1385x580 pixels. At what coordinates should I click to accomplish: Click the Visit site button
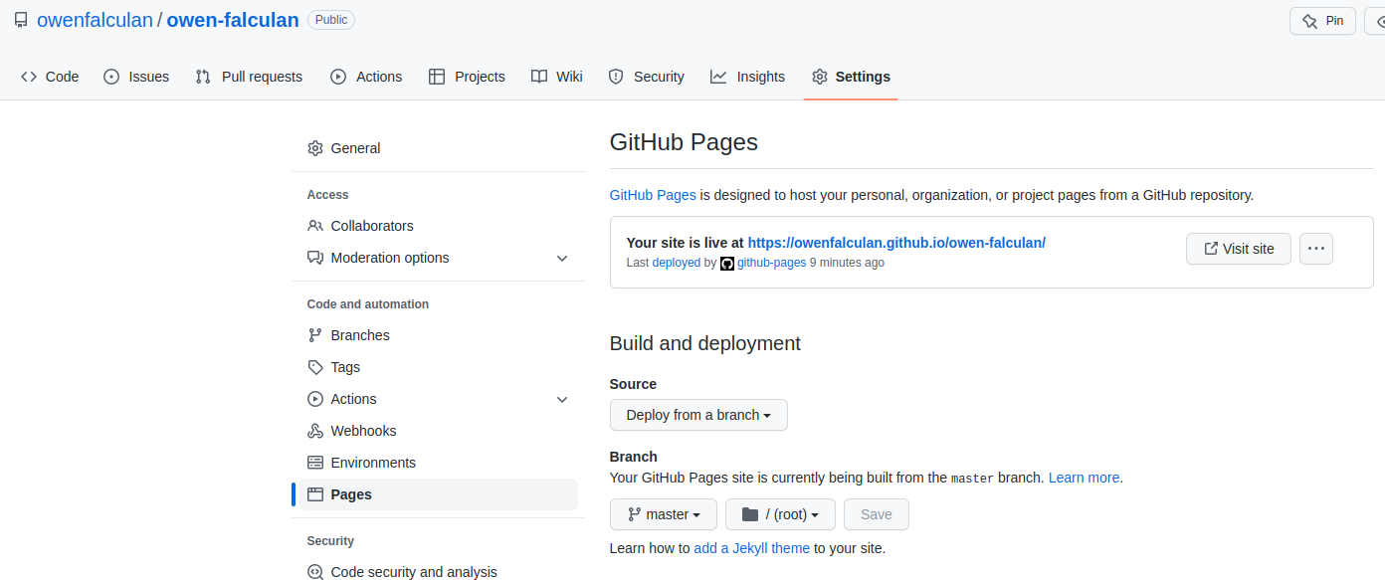[1239, 249]
